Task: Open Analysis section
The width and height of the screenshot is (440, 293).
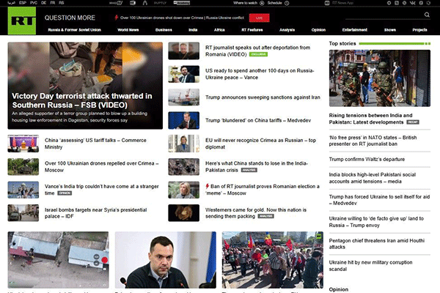Action: (x=287, y=30)
